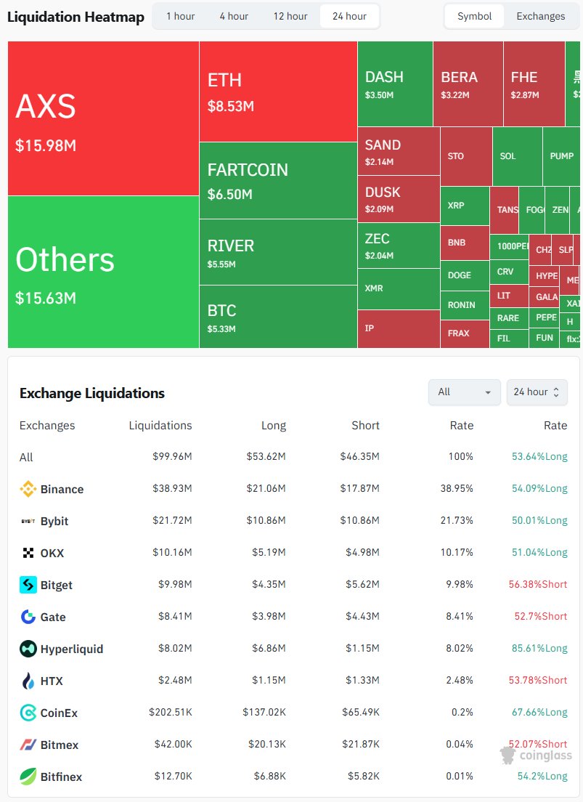
Task: Select the Symbol heatmap view
Action: [474, 16]
